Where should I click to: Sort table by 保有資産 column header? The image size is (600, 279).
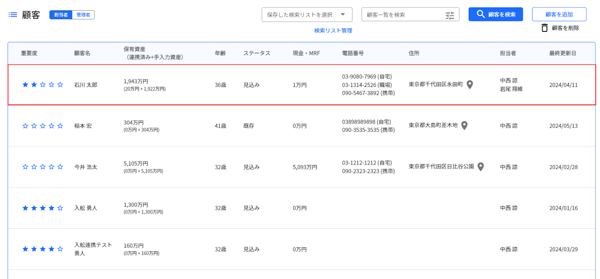[x=153, y=53]
